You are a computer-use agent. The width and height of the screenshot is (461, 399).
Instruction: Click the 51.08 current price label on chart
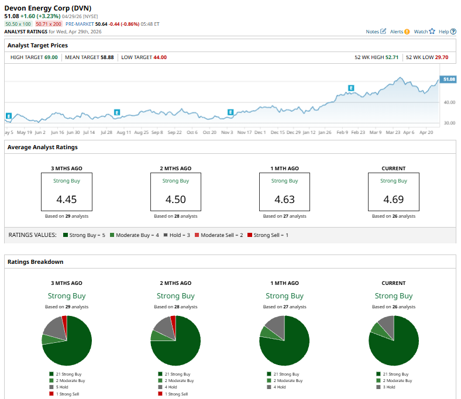[449, 79]
